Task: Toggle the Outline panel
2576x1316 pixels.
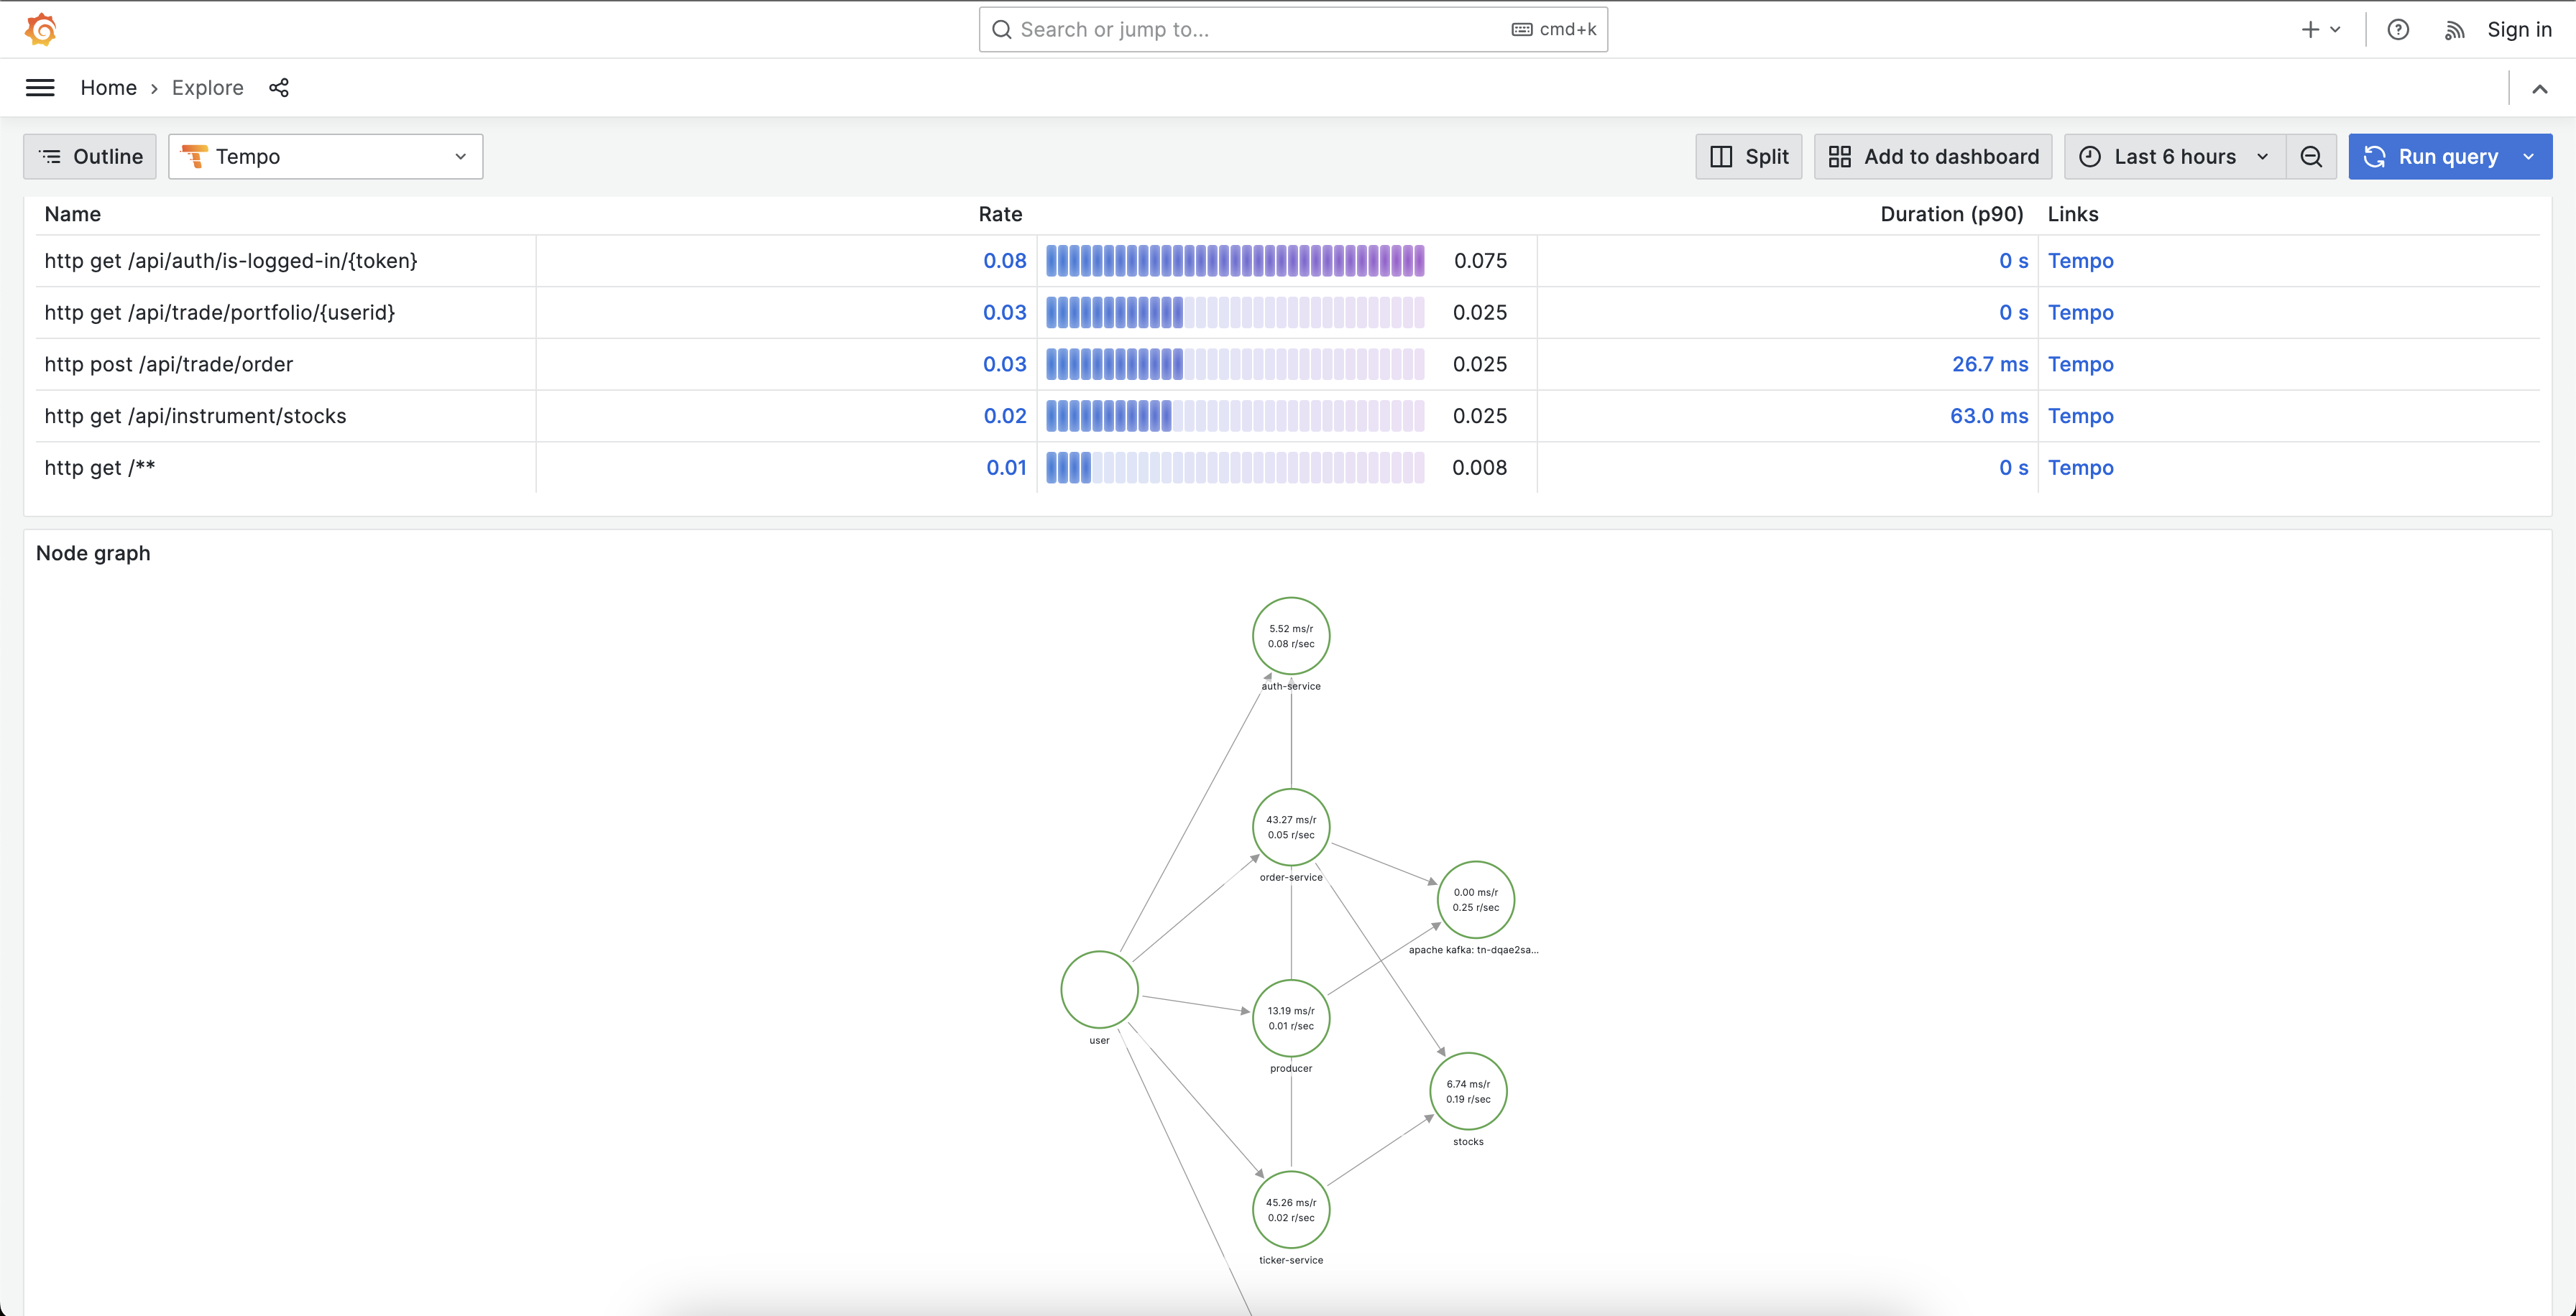Action: point(90,157)
